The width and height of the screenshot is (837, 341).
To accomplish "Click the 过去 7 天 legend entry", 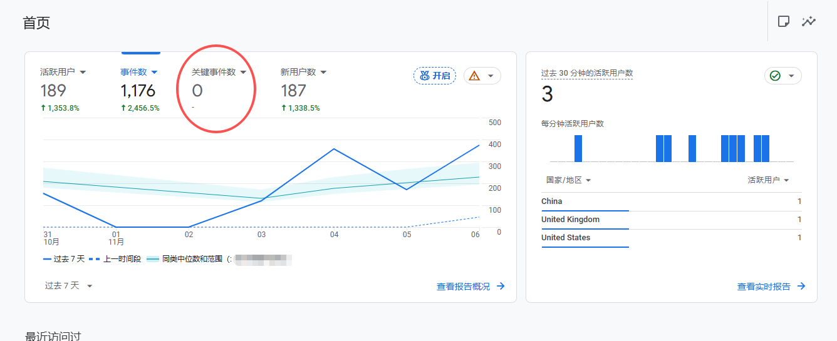I will 63,259.
